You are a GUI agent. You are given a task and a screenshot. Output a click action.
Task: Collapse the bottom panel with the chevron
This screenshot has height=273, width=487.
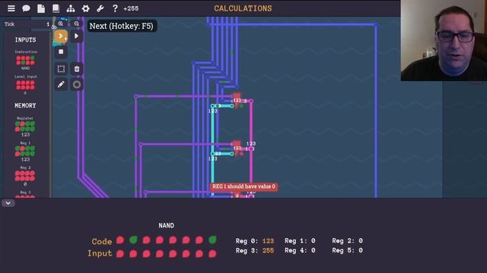[x=8, y=203]
